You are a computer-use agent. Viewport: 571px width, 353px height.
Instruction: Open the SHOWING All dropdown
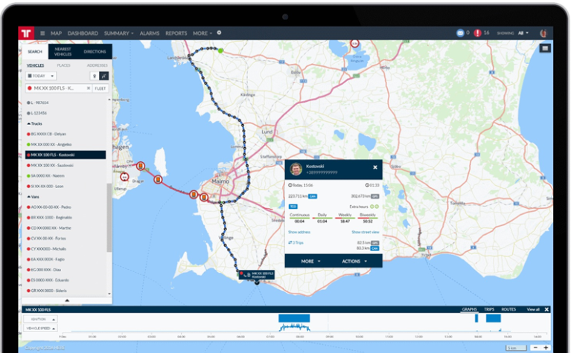pos(523,33)
